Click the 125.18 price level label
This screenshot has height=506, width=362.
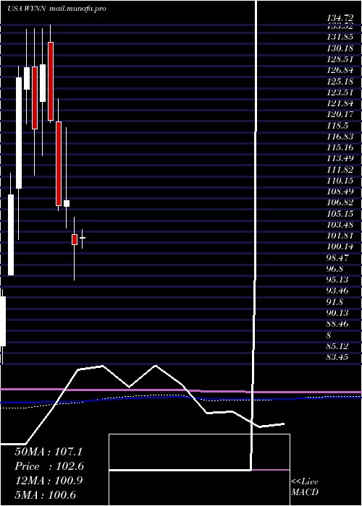click(342, 81)
